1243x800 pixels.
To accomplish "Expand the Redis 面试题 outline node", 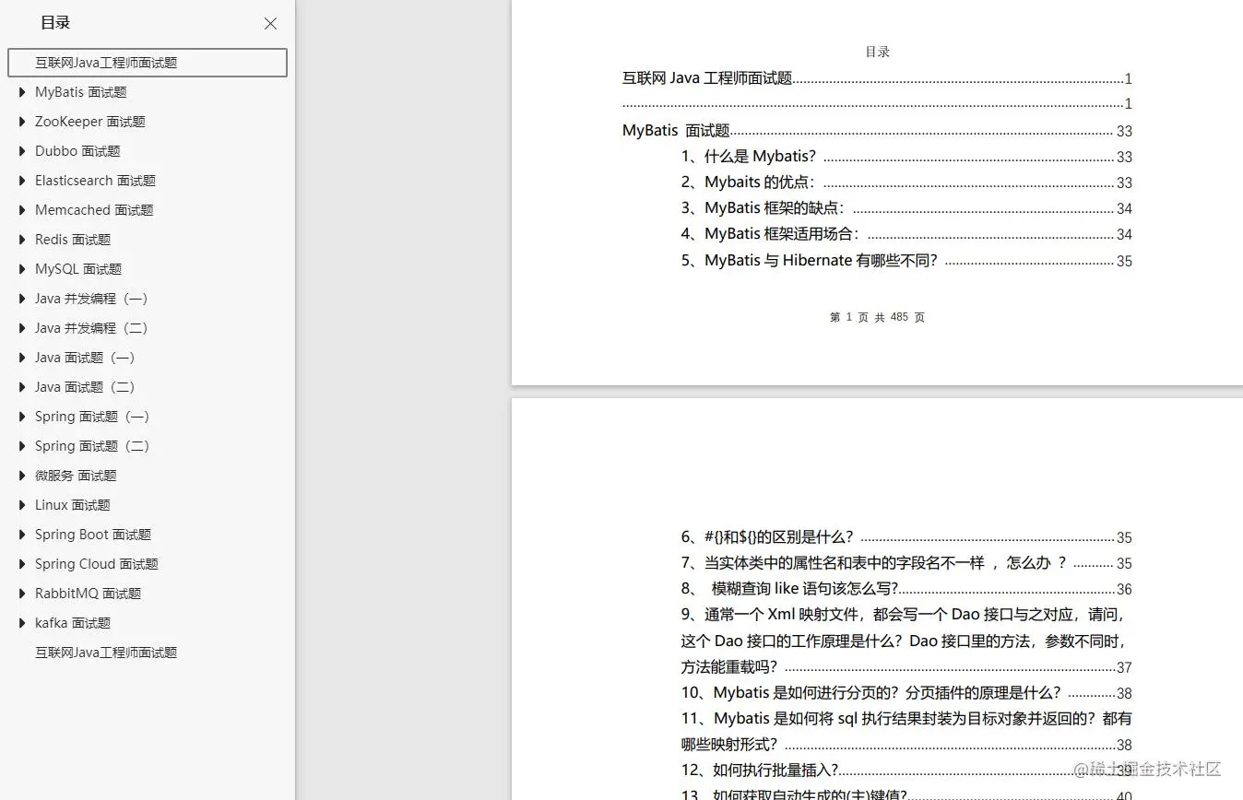I will coord(22,240).
